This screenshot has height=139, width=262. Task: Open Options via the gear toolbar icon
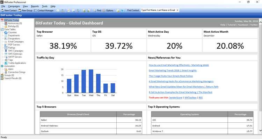pos(108,10)
